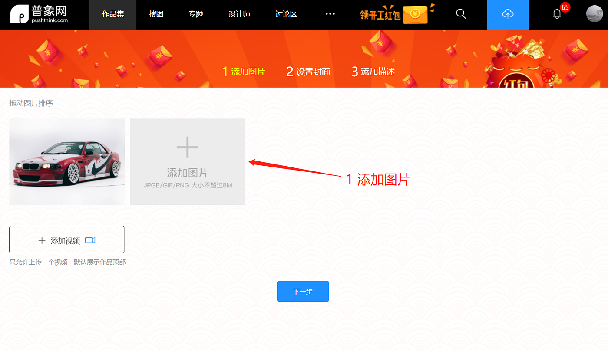The image size is (608, 351).
Task: Select step 3 添加描述 tab
Action: click(x=373, y=72)
